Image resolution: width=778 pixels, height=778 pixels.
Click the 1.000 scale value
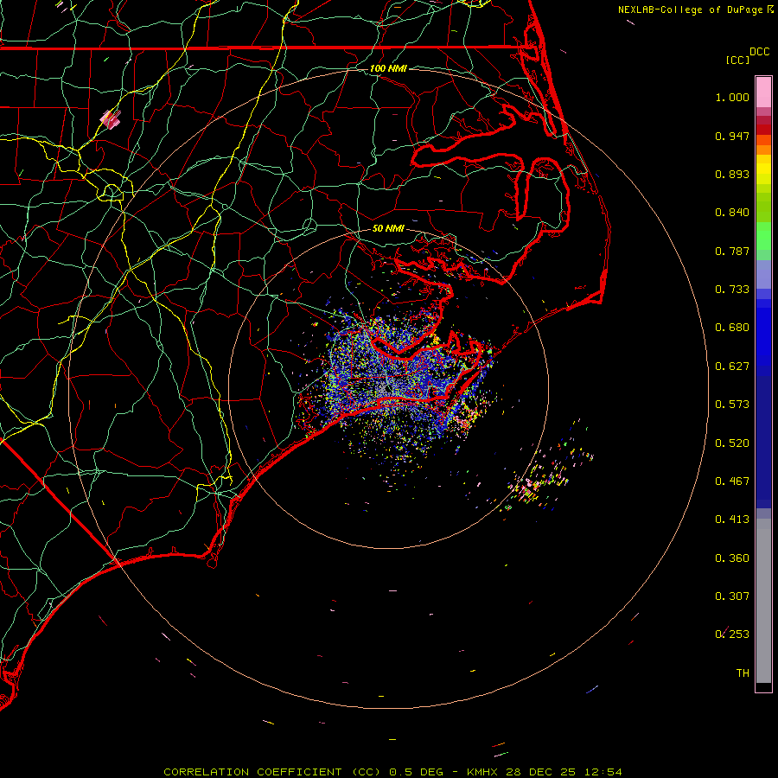pos(732,98)
